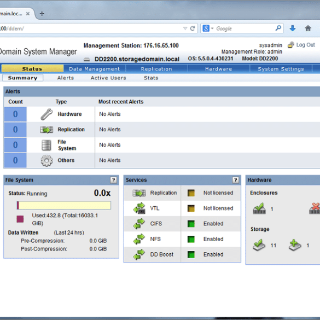Click the magenta Used legend swatch

(20, 219)
